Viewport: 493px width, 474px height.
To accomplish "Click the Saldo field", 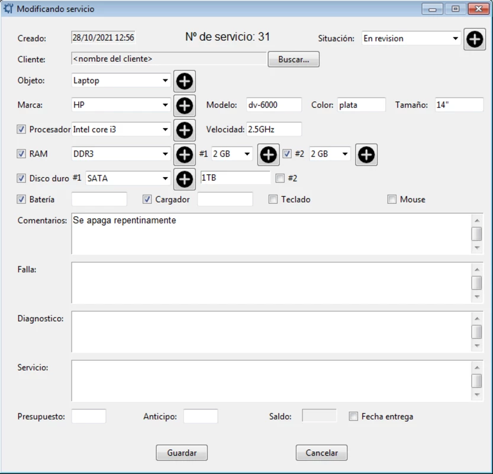I will (319, 416).
